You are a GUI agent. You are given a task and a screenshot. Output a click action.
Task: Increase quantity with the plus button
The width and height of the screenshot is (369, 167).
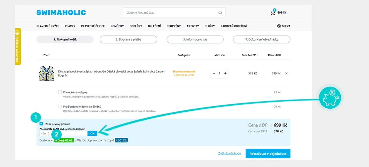pyautogui.click(x=225, y=73)
